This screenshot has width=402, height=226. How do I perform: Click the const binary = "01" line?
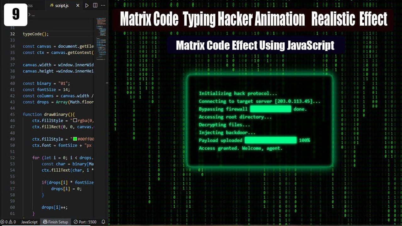point(46,83)
